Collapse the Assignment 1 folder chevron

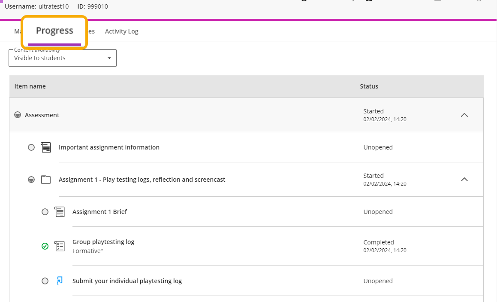[x=464, y=180]
